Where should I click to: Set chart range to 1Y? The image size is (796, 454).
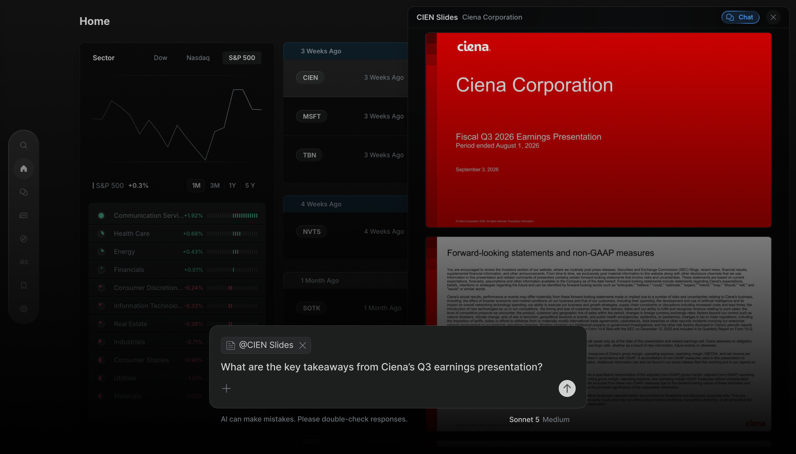coord(232,186)
